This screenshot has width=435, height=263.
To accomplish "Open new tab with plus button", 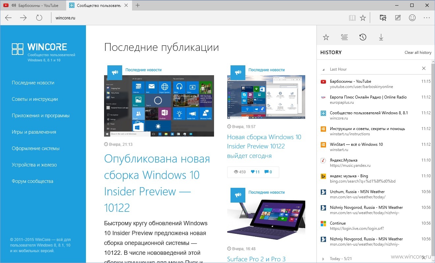I will point(138,5).
